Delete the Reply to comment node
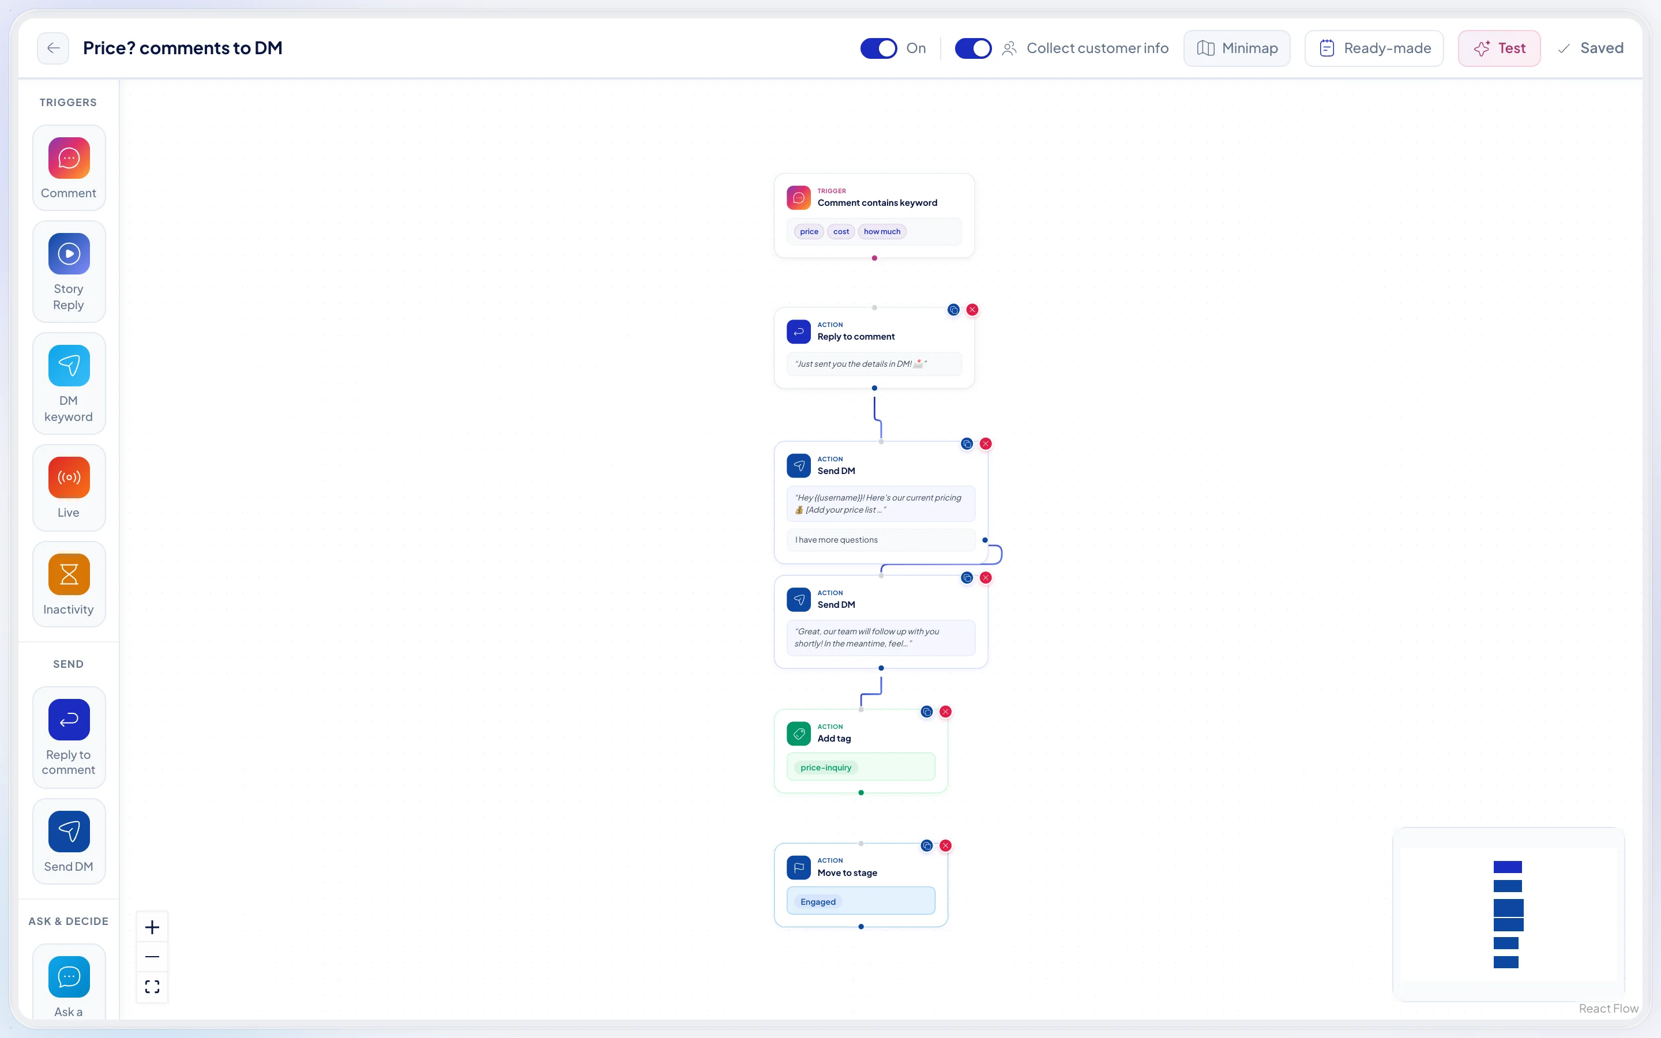1661x1038 pixels. pos(972,310)
